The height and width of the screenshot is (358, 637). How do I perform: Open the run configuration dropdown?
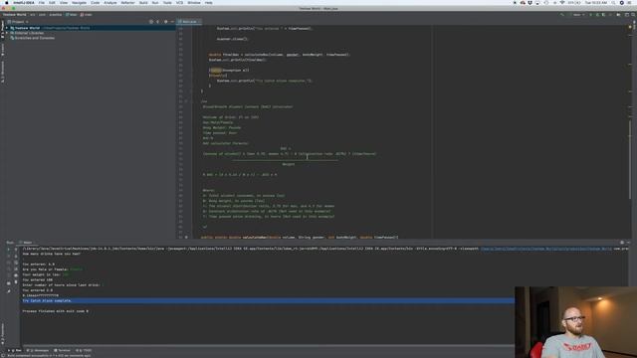(x=577, y=15)
